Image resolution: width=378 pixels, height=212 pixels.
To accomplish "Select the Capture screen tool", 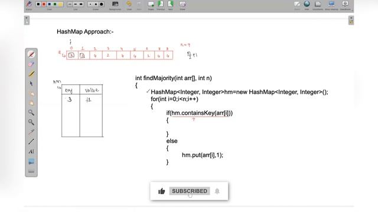I will pos(31,161).
